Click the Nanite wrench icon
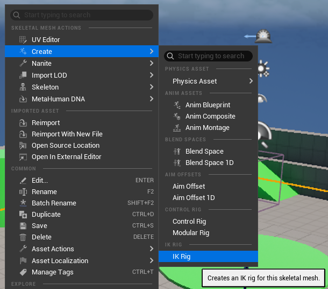This screenshot has height=289, width=328. (x=23, y=63)
